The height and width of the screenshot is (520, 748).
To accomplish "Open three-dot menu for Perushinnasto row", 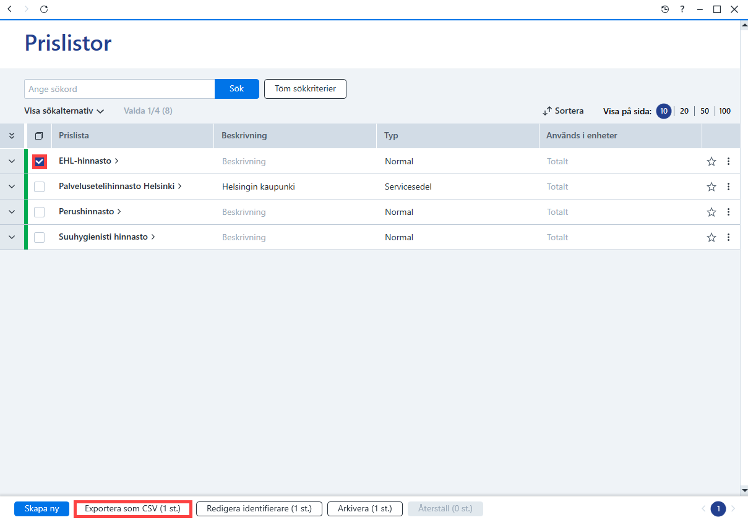I will (728, 212).
